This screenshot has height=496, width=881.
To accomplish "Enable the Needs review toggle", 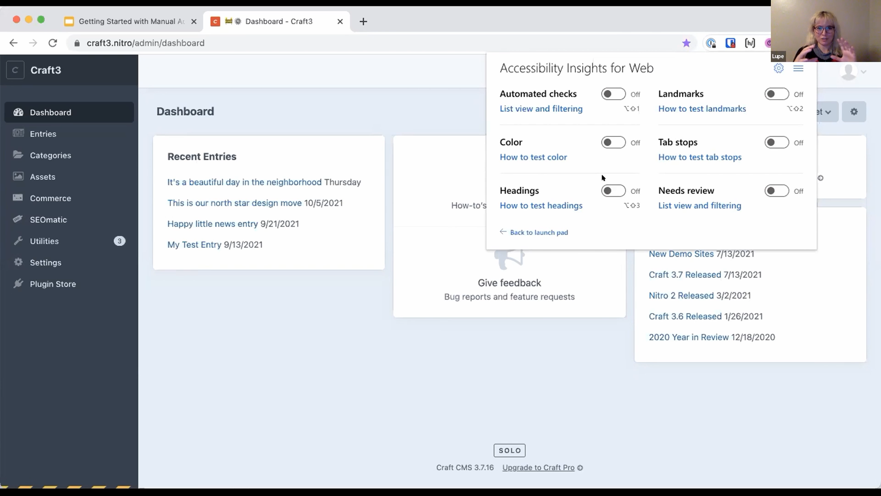I will click(x=777, y=191).
